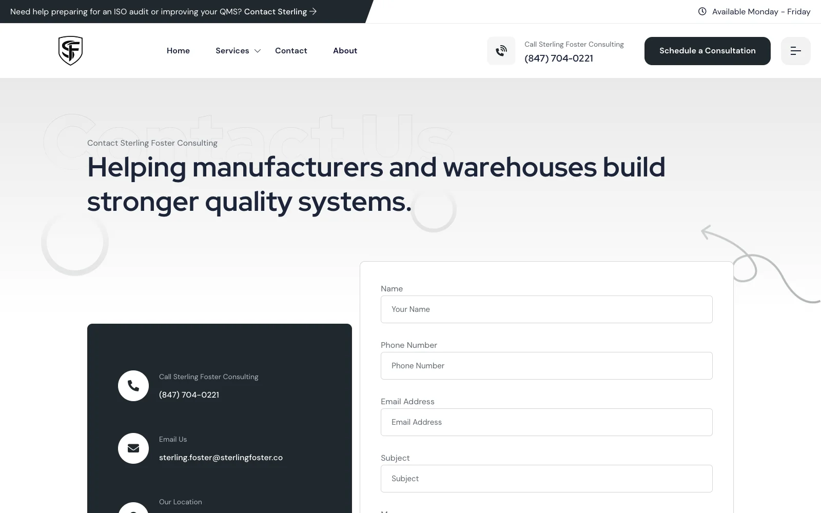
Task: Click the email sterling.foster@sterlingfoster.co
Action: pos(221,458)
